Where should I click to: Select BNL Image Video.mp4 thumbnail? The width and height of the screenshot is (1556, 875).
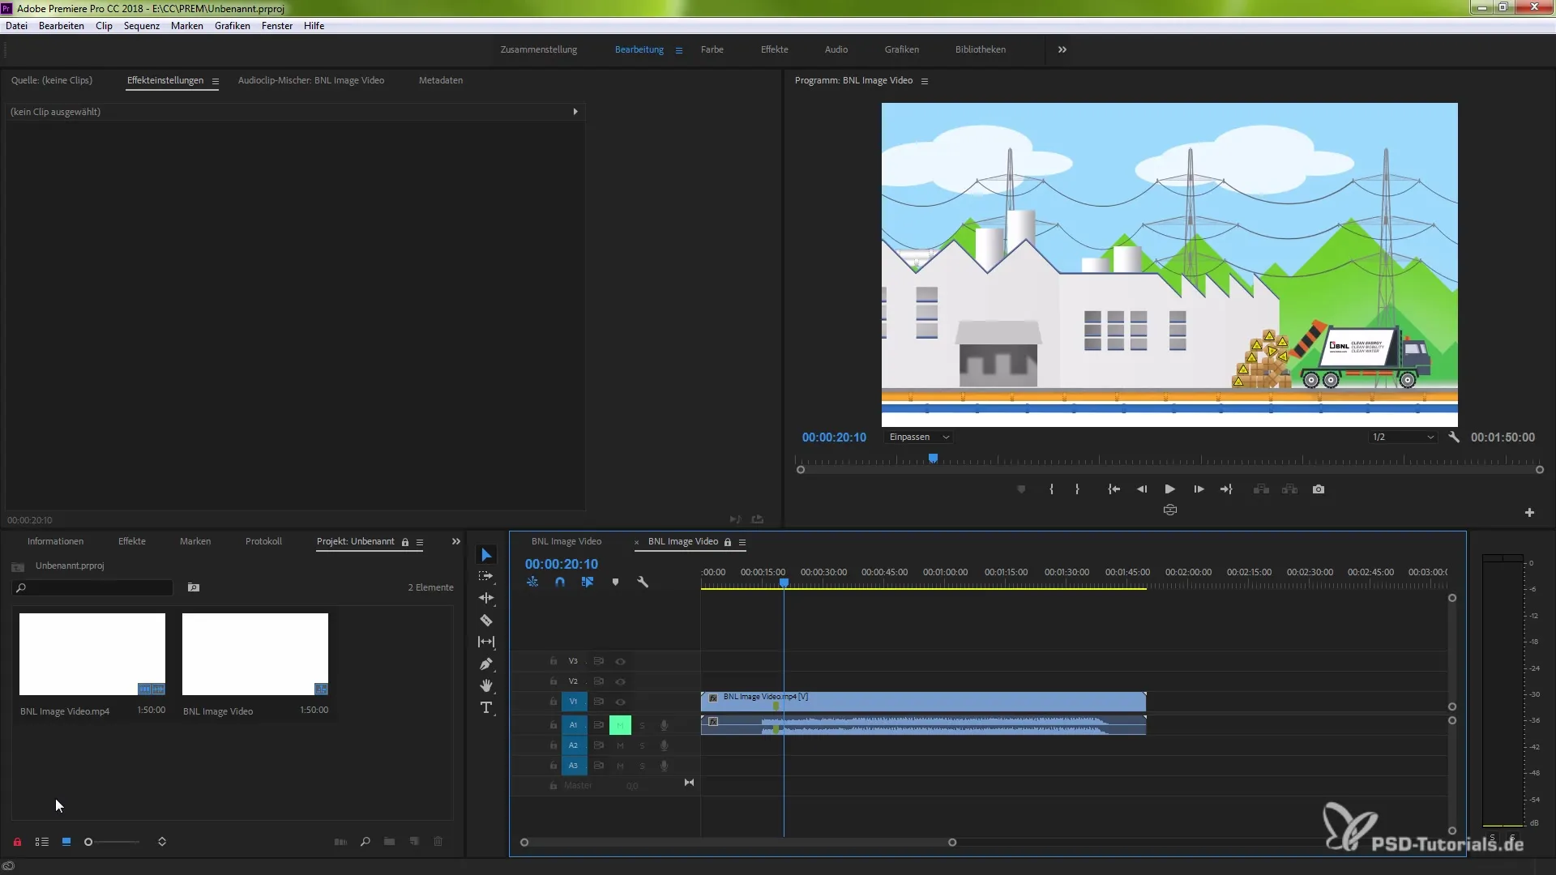tap(92, 654)
